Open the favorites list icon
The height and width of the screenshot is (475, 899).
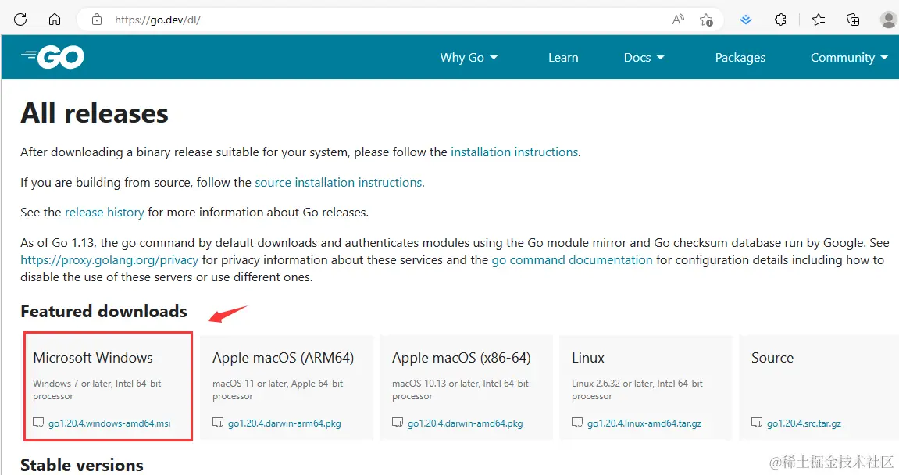pos(819,20)
